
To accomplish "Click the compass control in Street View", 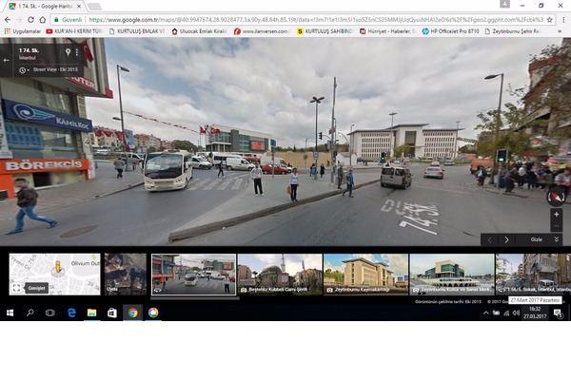I will [556, 197].
